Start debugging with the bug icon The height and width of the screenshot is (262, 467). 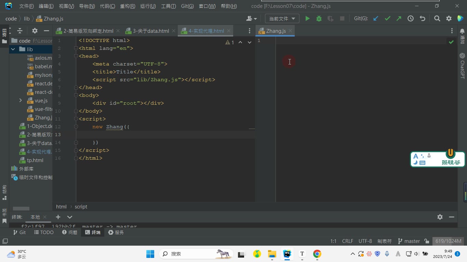coord(319,19)
